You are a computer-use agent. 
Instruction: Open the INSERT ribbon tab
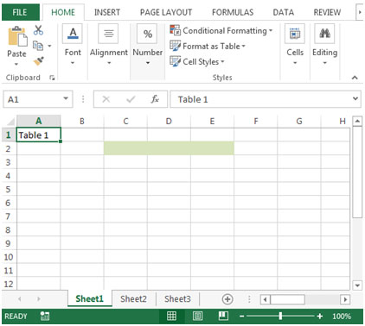[107, 12]
